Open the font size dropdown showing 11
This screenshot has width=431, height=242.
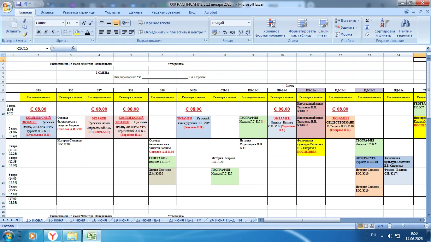pyautogui.click(x=77, y=23)
